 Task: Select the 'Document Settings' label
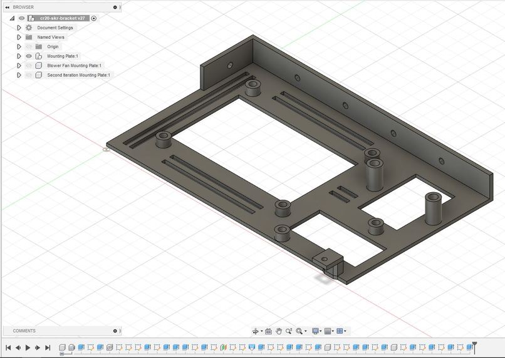pos(55,28)
